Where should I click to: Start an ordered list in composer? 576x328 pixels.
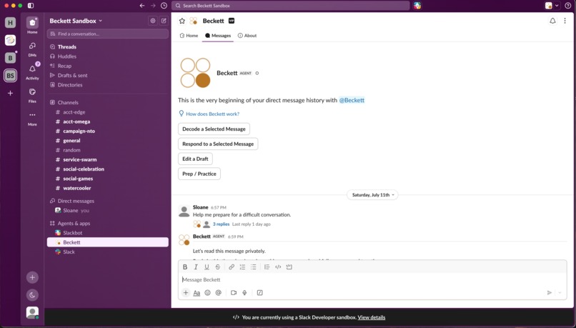242,267
